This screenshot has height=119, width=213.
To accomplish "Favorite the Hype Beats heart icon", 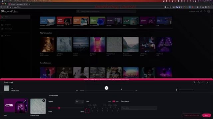I will (53, 69).
